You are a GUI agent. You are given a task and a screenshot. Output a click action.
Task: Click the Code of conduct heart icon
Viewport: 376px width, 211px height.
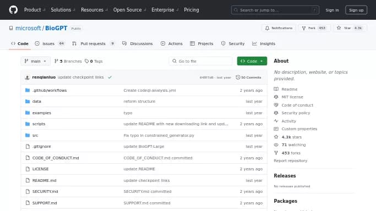point(276,105)
